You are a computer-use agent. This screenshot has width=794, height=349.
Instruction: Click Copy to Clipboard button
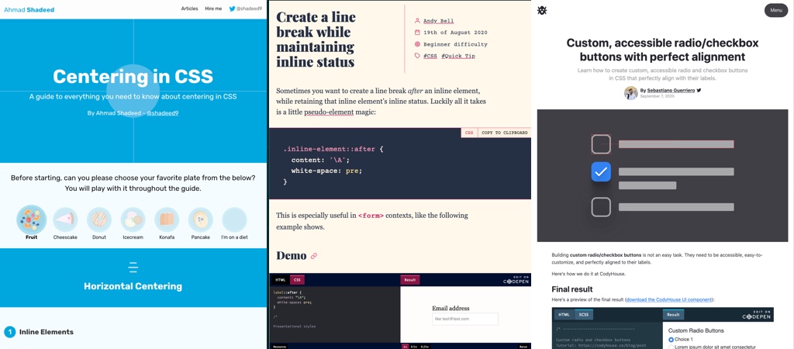tap(504, 133)
